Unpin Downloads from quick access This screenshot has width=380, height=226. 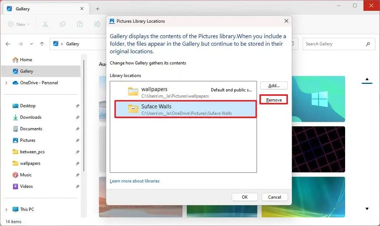click(x=78, y=117)
